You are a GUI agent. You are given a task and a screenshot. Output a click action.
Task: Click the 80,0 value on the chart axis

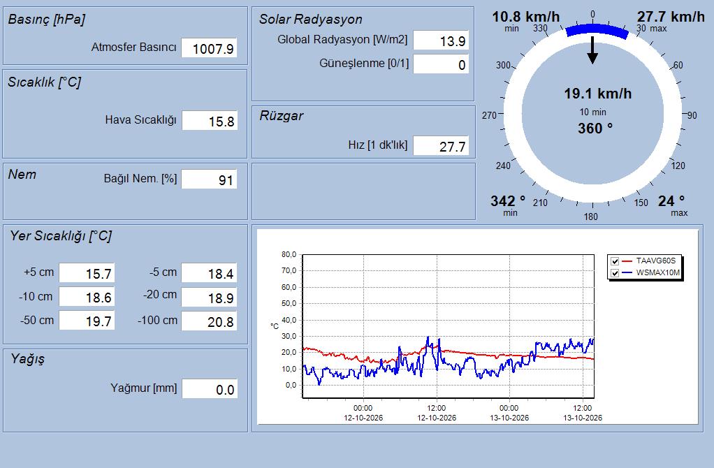[x=289, y=254]
